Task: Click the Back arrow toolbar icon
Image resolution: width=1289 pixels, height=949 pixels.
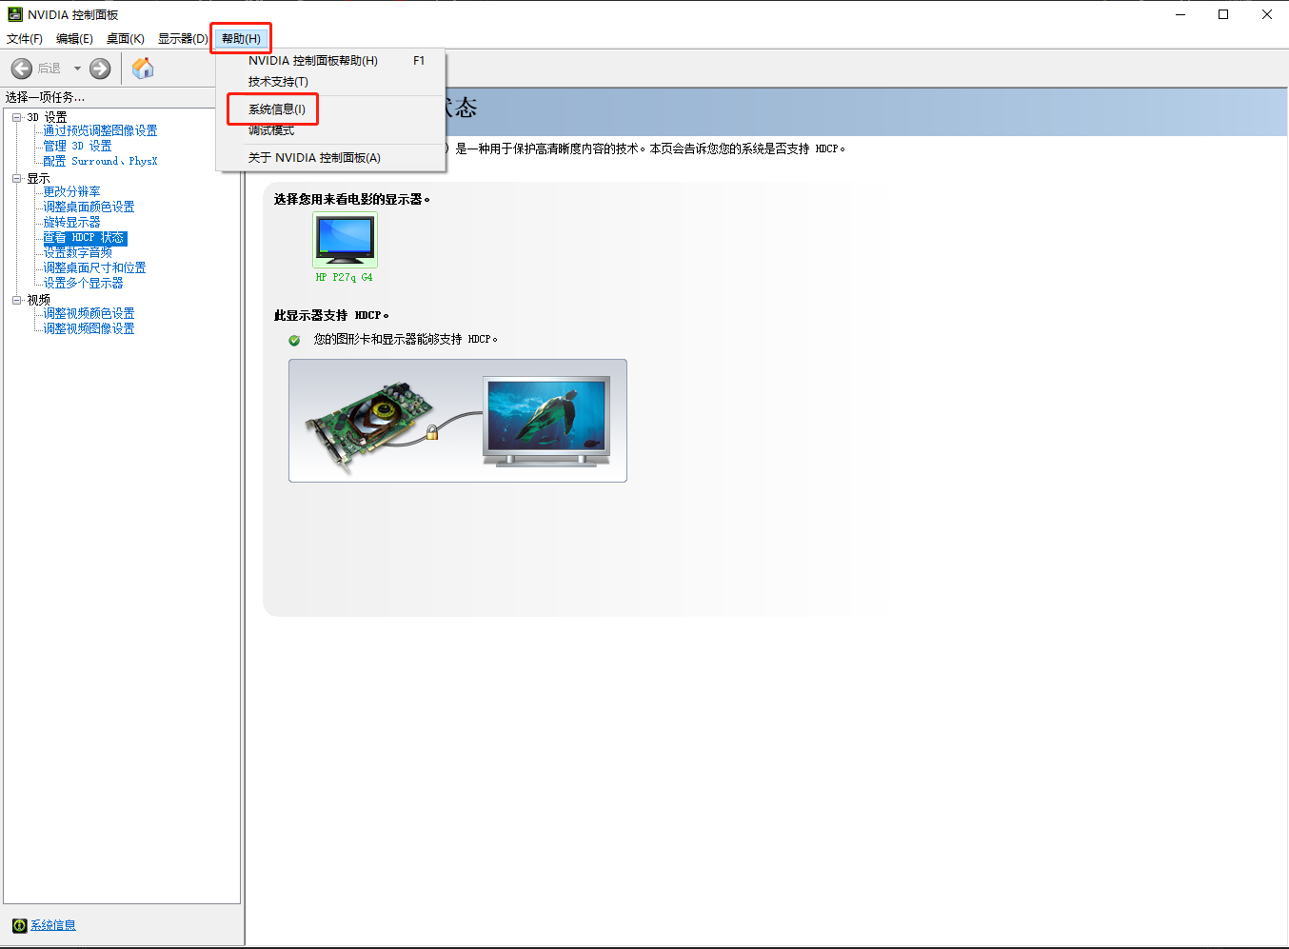Action: [22, 69]
